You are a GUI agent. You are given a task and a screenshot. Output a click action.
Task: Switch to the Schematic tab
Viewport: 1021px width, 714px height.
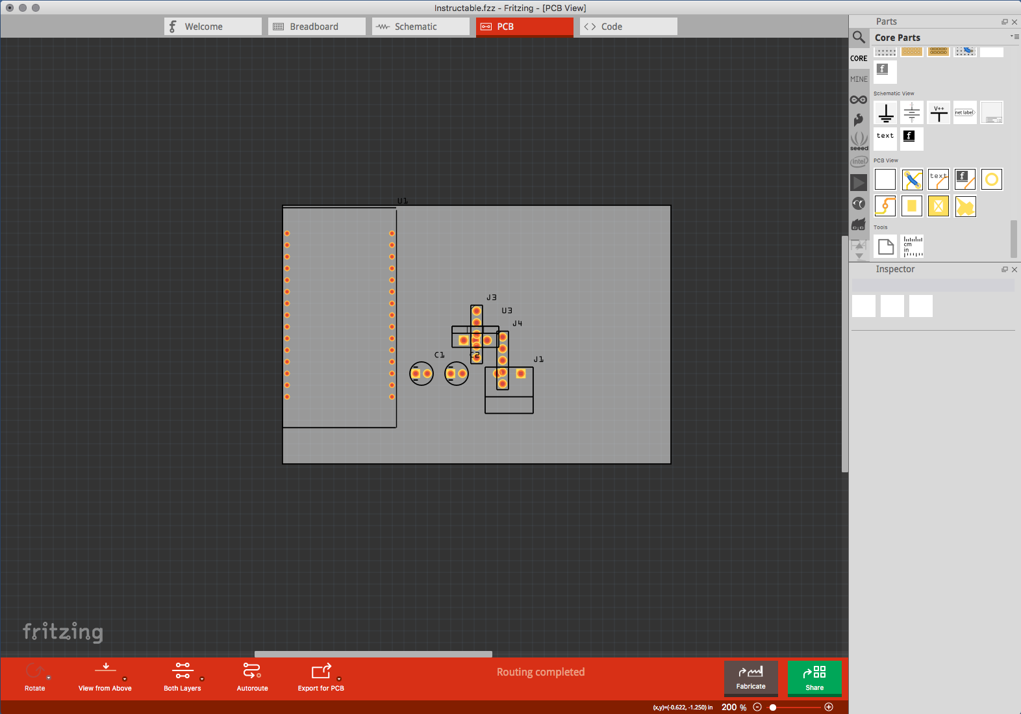pos(421,27)
